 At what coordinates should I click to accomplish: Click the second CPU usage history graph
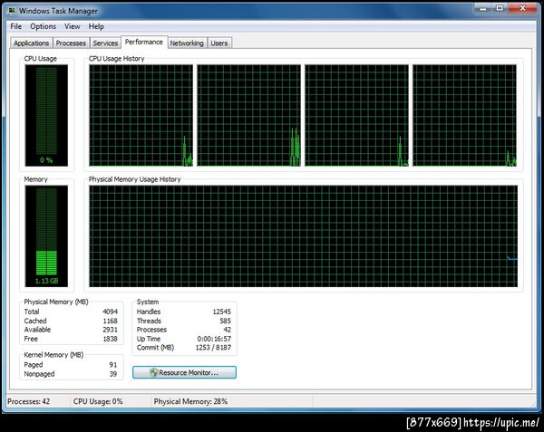tap(249, 115)
